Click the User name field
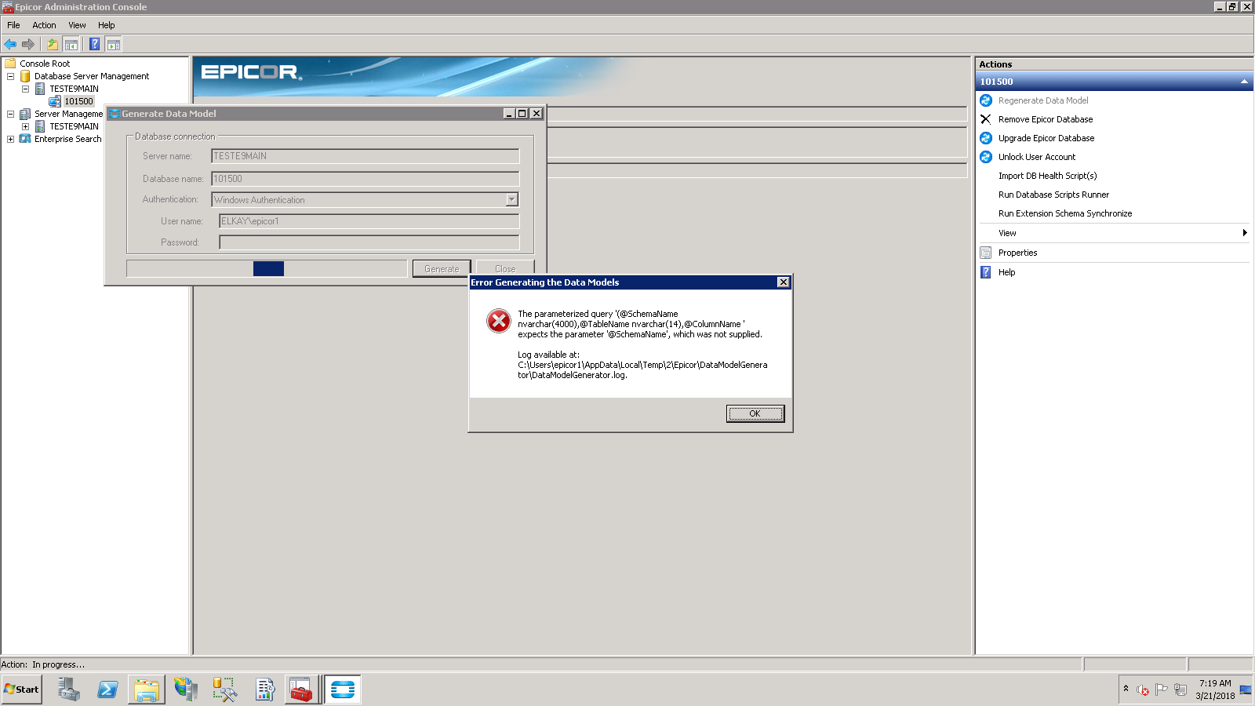The image size is (1255, 706). click(x=369, y=221)
